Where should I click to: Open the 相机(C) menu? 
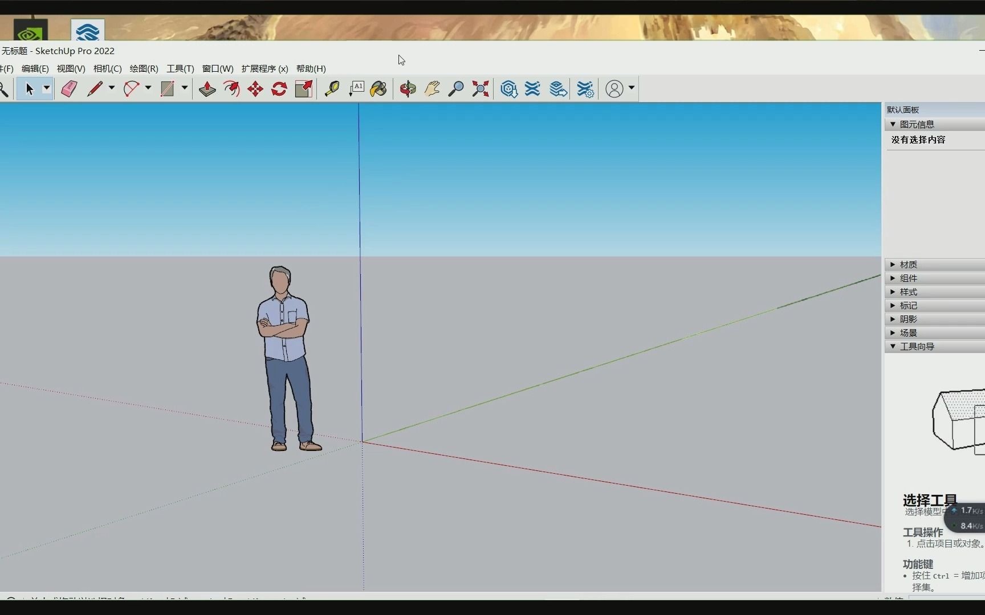coord(107,69)
